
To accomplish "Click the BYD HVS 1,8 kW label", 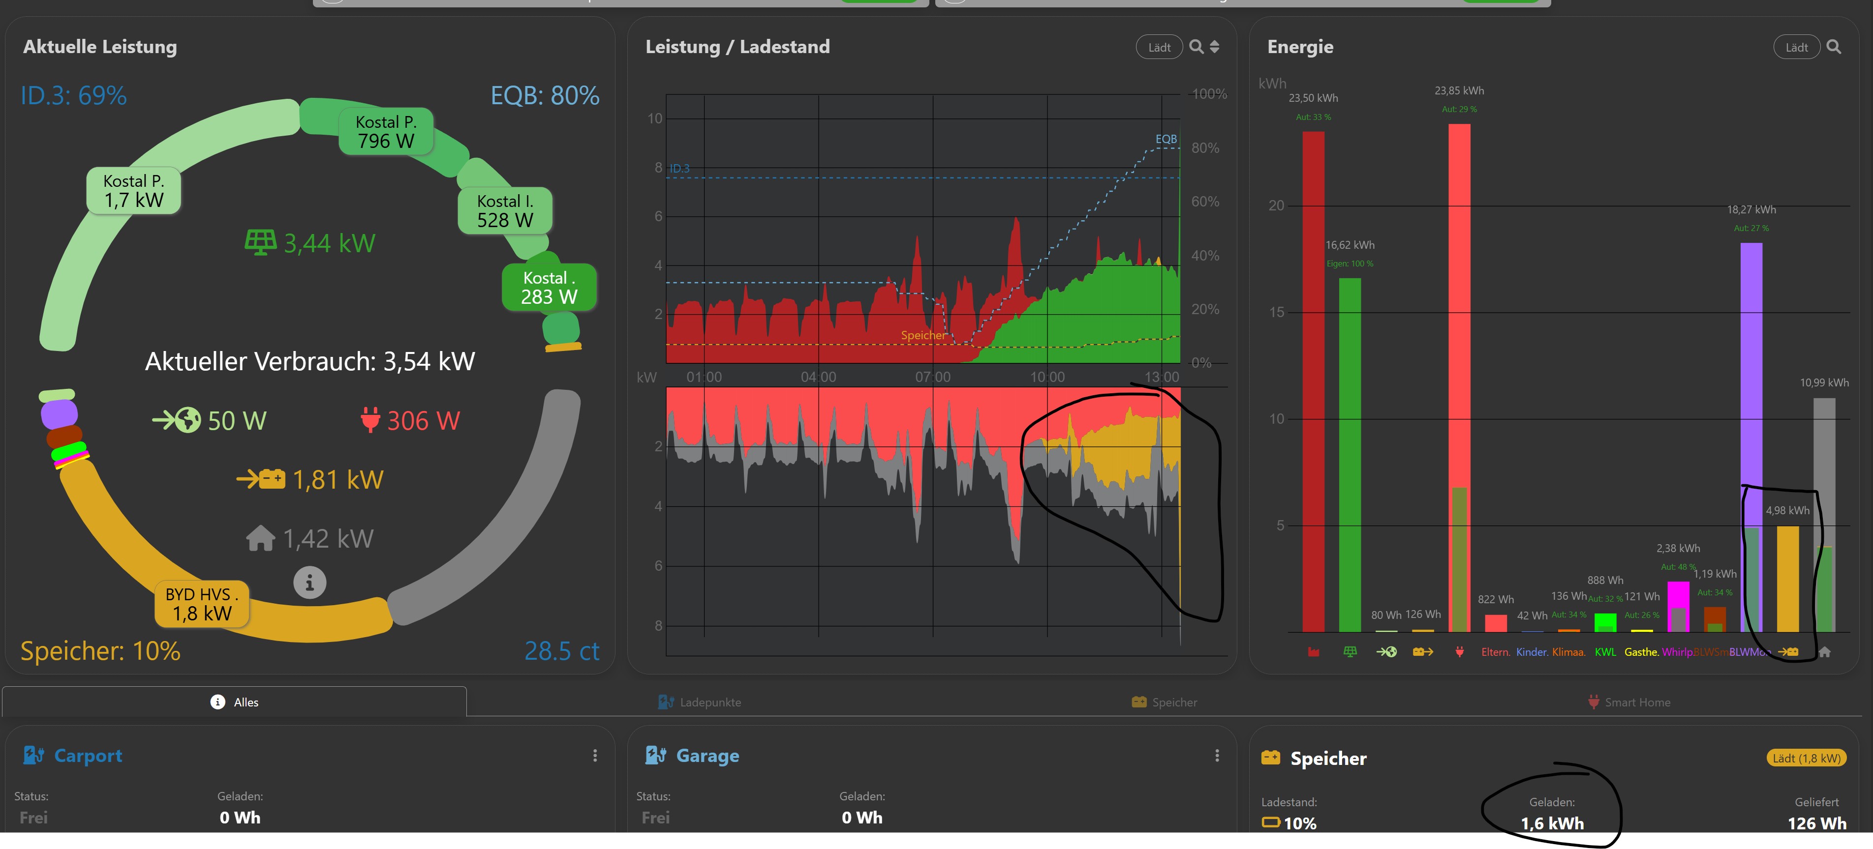I will [x=201, y=604].
